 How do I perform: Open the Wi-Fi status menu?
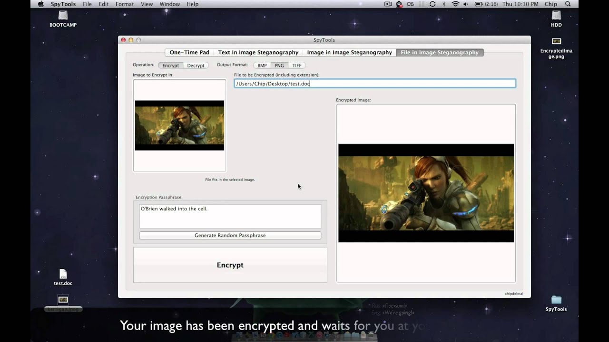(455, 4)
